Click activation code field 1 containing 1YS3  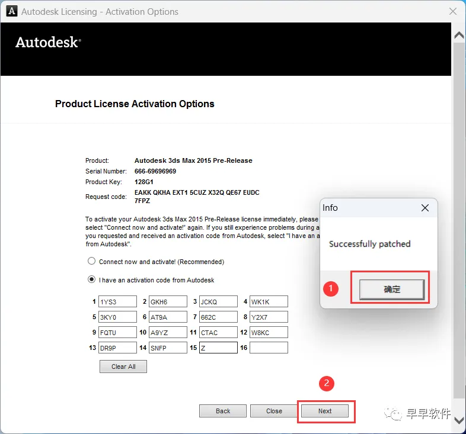point(118,301)
